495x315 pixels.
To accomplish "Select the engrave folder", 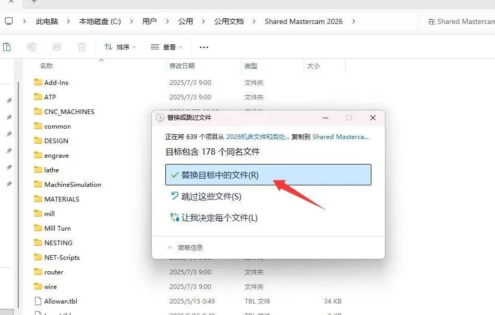I will pos(51,155).
